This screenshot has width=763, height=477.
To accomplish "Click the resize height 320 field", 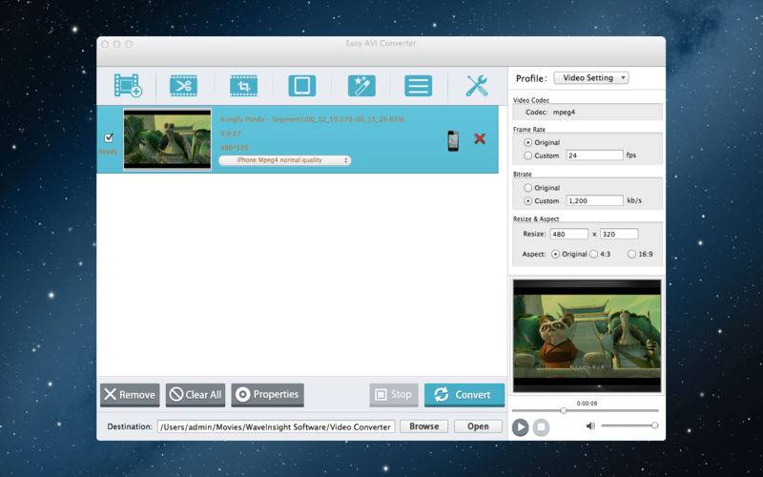I will coord(619,234).
